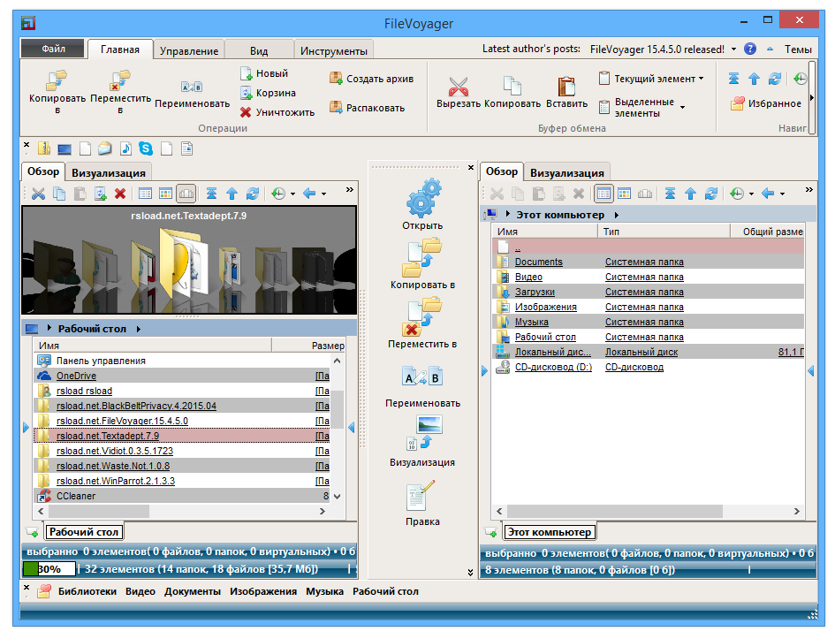Viewport: 835px width, 639px height.
Task: Expand breadcrumb arrow after 'Рабочий стол'
Action: click(139, 329)
